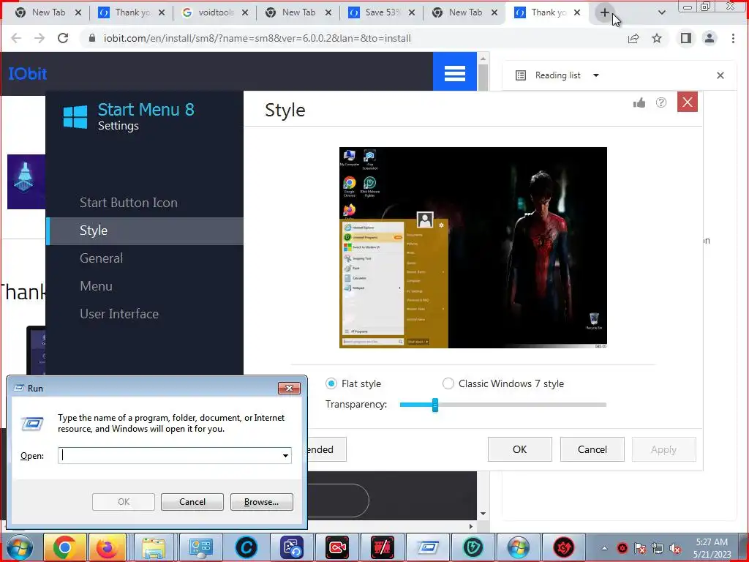Switch to the first New Tab
The image size is (749, 562).
point(48,12)
